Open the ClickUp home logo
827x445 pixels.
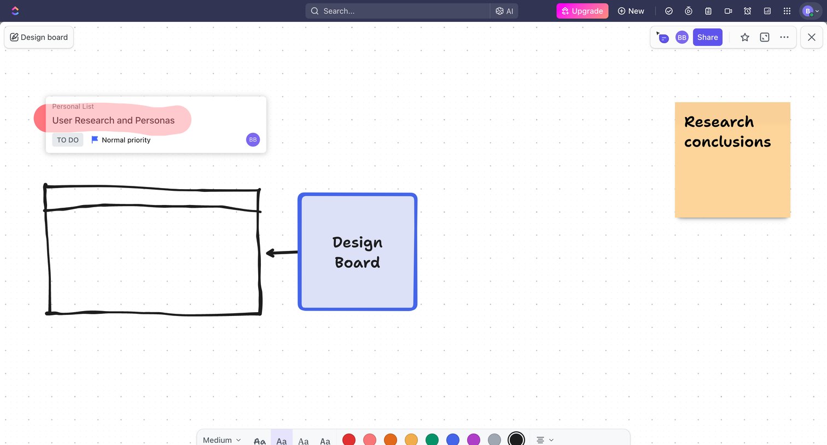pos(15,11)
